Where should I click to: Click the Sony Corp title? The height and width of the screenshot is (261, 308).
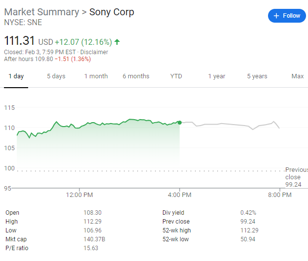coord(112,12)
